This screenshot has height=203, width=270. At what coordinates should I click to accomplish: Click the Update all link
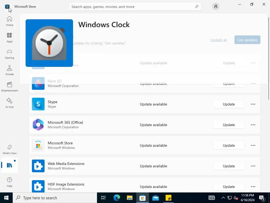point(219,40)
